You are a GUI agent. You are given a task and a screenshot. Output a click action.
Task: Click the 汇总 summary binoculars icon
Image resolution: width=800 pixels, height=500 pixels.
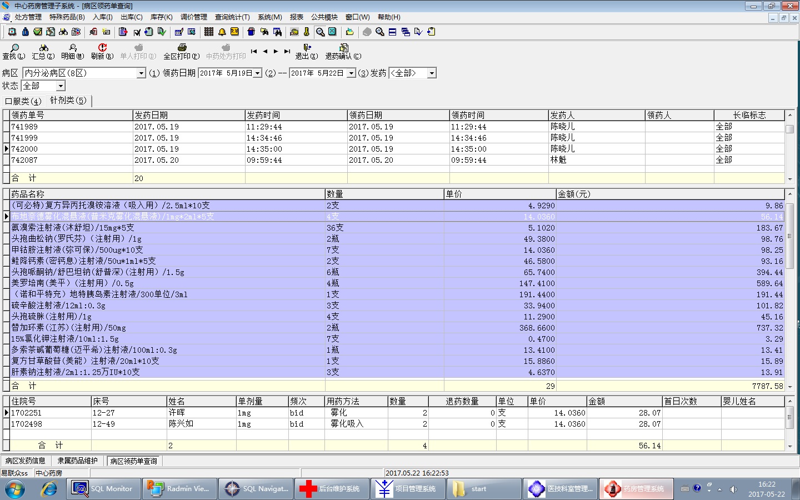coord(43,48)
